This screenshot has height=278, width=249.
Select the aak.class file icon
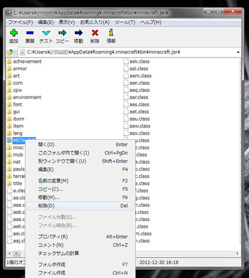(x=126, y=62)
